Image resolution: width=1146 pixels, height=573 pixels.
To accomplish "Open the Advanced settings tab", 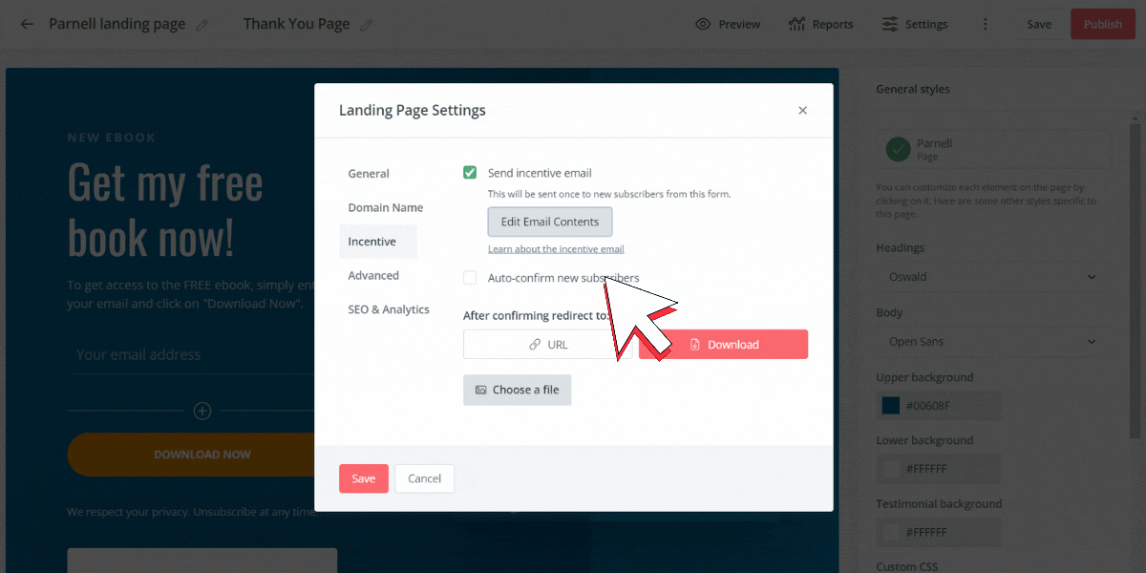I will pyautogui.click(x=373, y=275).
